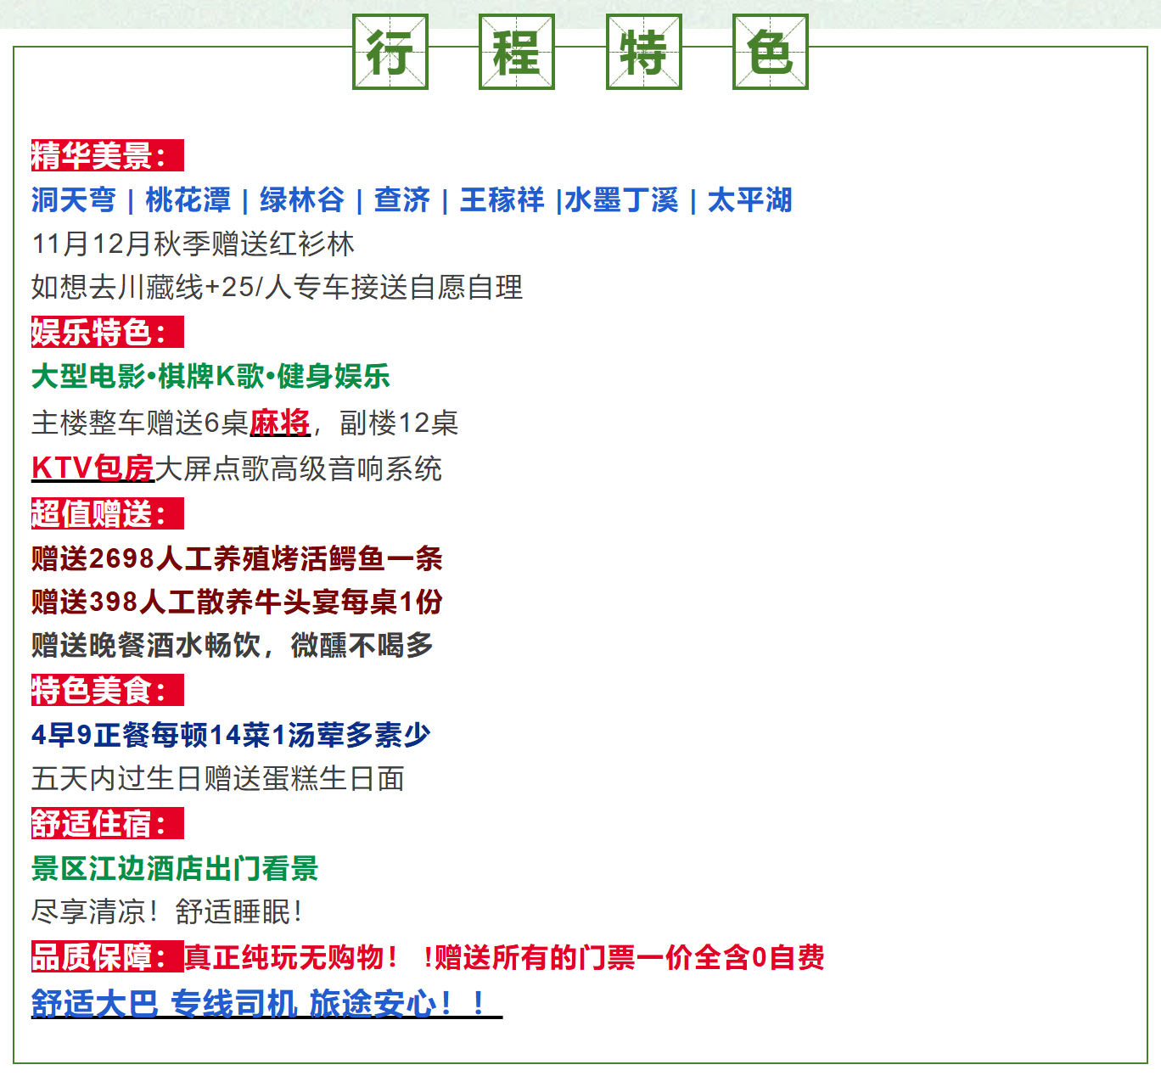Click the 赠送2698人工养殖烤活鳄鱼一条 line

[237, 558]
